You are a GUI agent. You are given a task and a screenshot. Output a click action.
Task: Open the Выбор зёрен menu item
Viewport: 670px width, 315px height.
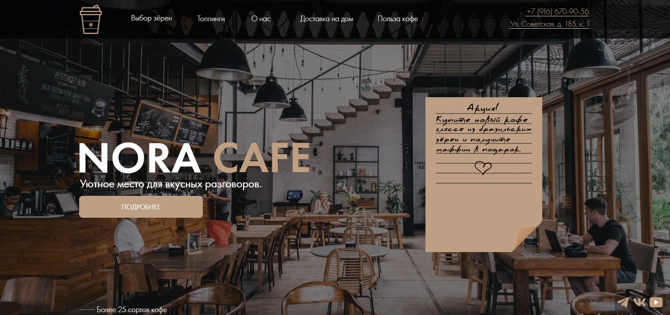coord(152,18)
